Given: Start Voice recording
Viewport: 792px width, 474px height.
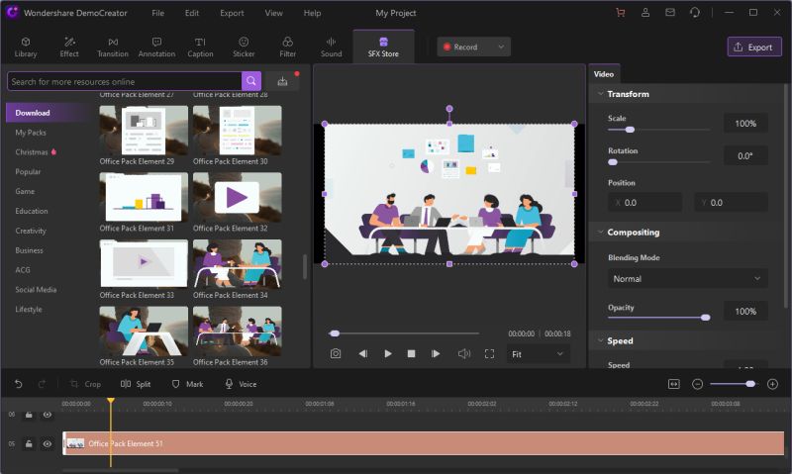Looking at the screenshot, I should [241, 384].
